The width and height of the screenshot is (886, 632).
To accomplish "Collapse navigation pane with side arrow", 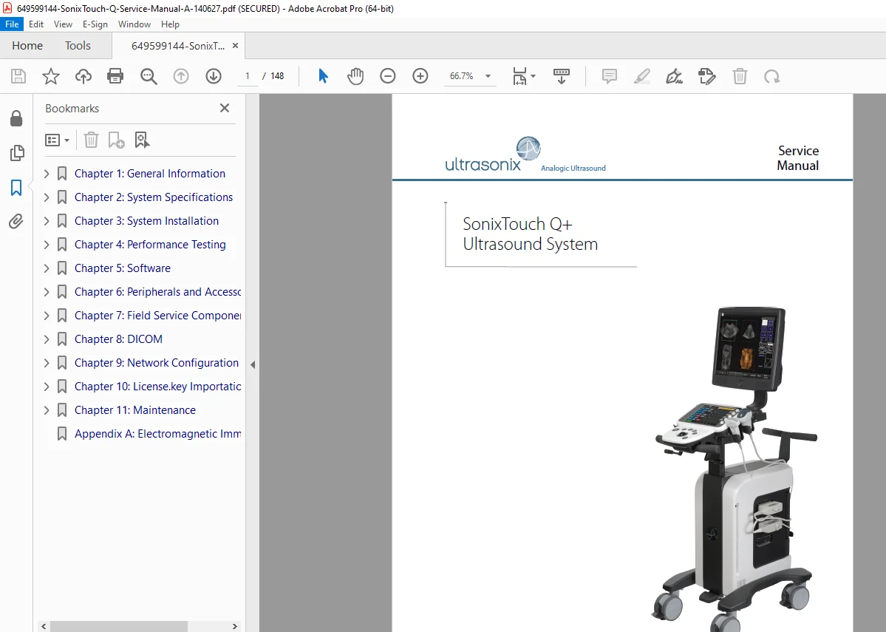I will pos(253,364).
